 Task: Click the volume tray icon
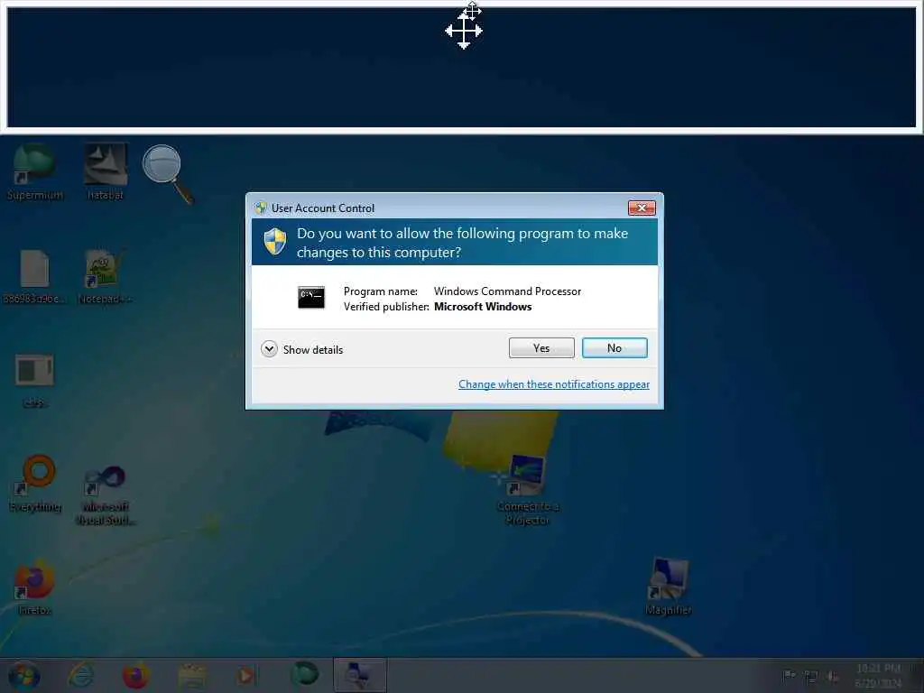pyautogui.click(x=832, y=677)
